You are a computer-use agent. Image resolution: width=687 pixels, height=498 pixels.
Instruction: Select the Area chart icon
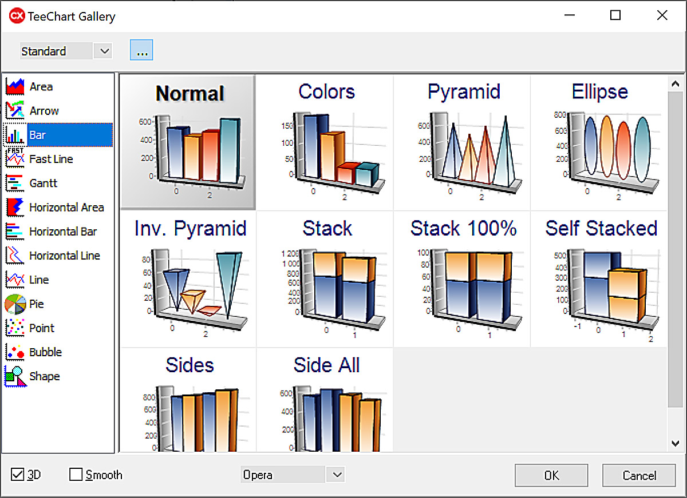[x=15, y=87]
